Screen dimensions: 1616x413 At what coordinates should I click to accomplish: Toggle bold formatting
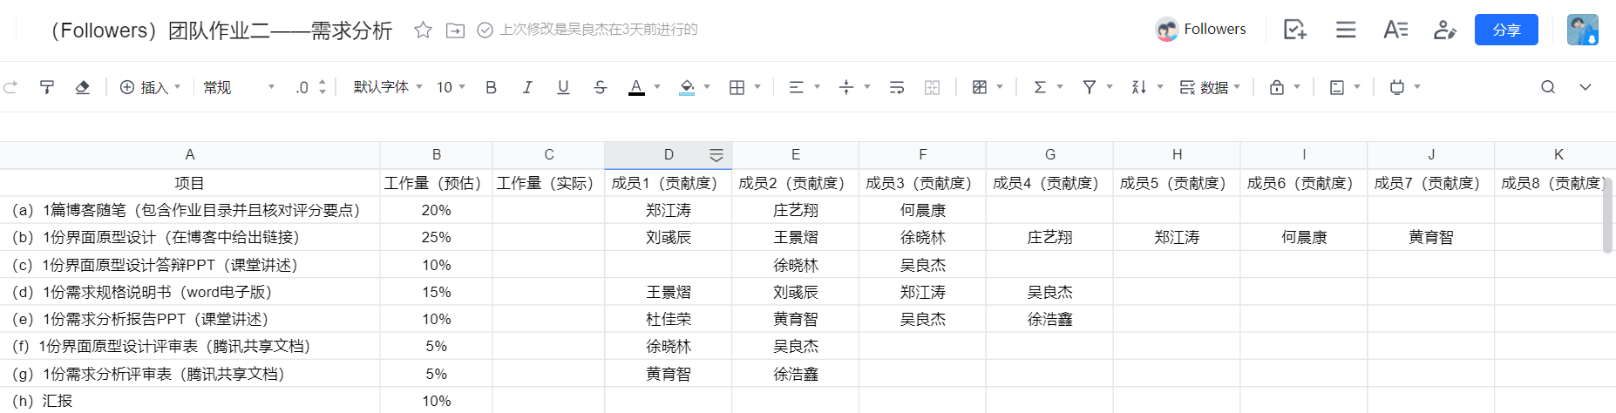click(491, 87)
